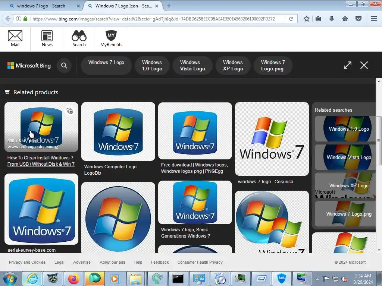The image size is (382, 286).
Task: Open the Legal footer link
Action: point(59,262)
